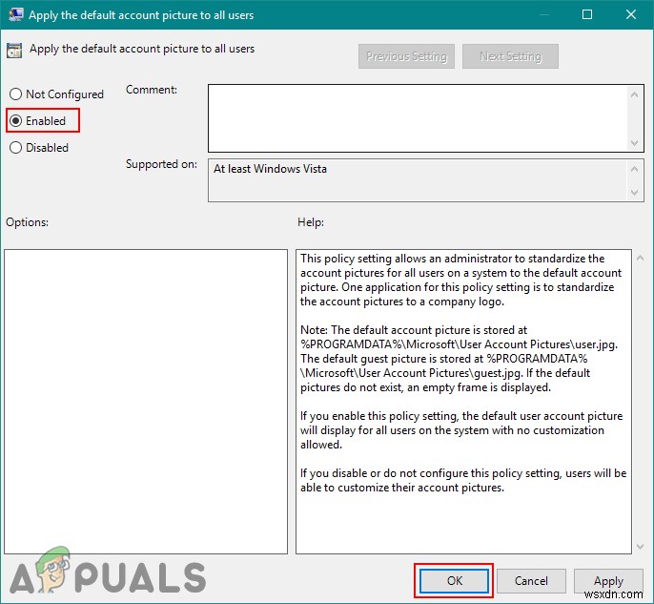Click the Apply button
654x604 pixels.
click(x=608, y=581)
